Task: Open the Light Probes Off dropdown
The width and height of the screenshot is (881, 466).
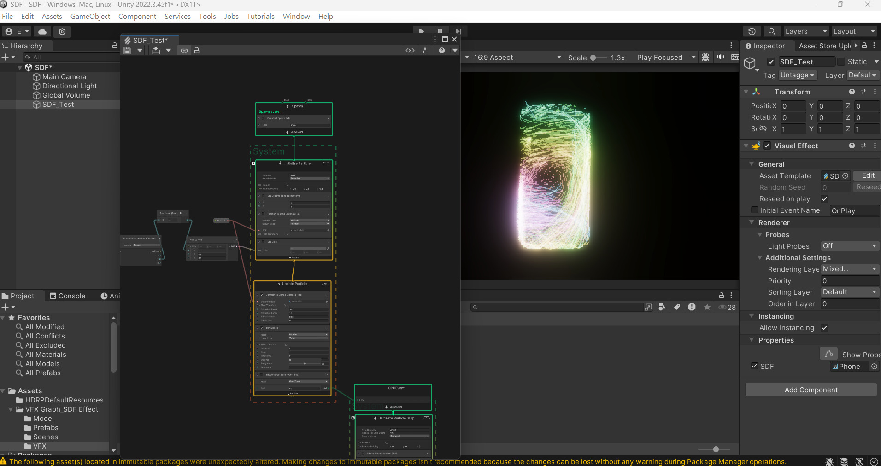Action: point(850,246)
